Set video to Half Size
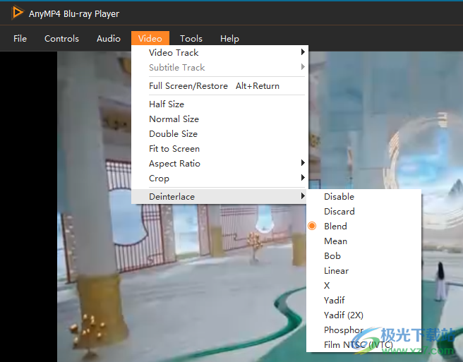The image size is (463, 362). (220, 104)
